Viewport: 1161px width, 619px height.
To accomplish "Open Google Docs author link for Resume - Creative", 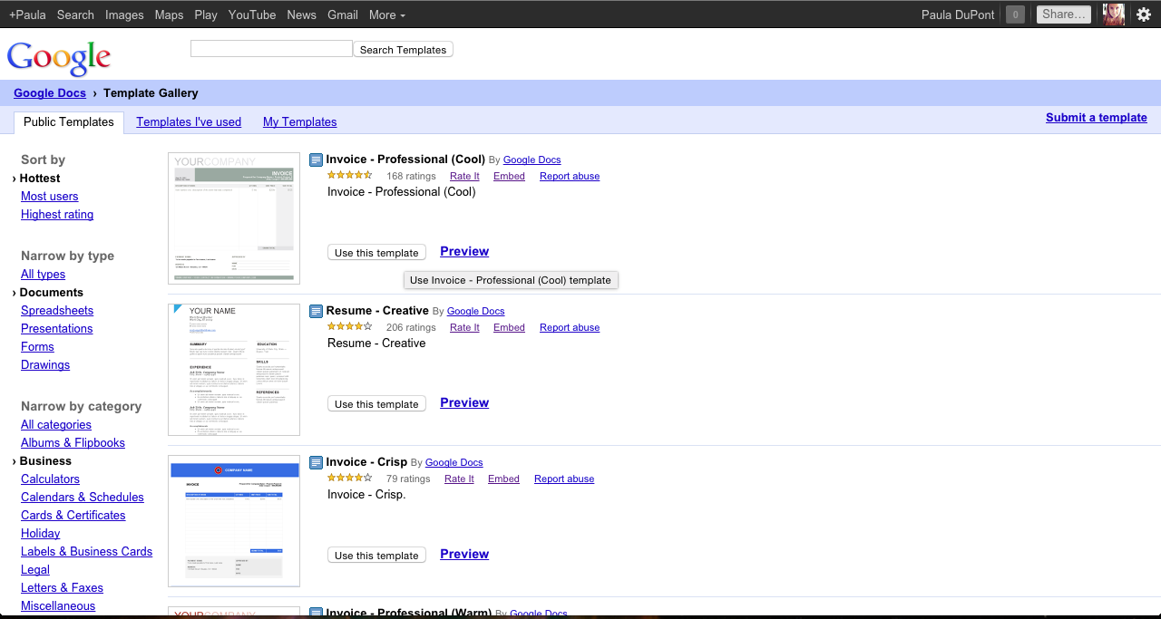I will click(476, 312).
